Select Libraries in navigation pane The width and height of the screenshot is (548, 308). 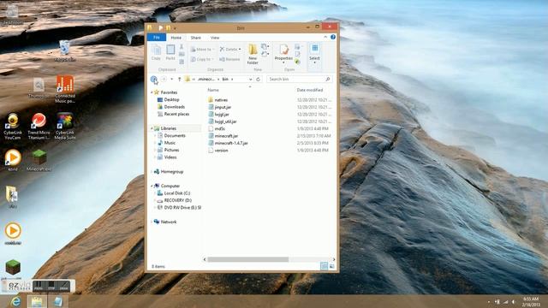[x=168, y=128]
